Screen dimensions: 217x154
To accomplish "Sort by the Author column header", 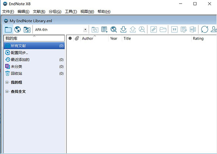I will (x=94, y=38).
